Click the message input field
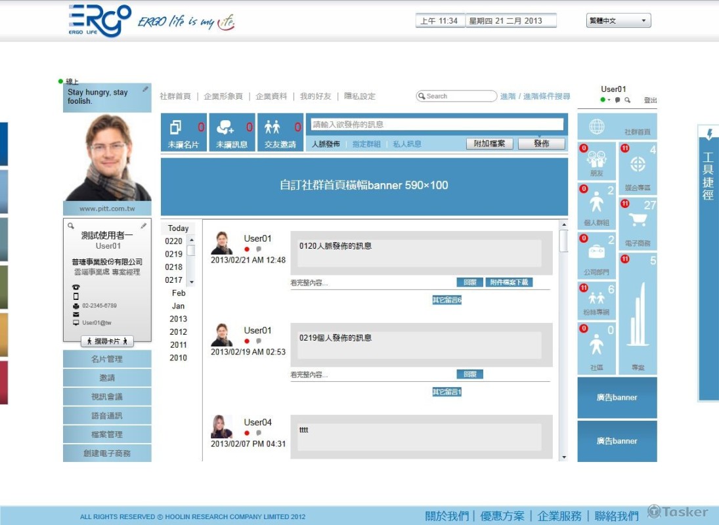The image size is (719, 525). [x=437, y=125]
